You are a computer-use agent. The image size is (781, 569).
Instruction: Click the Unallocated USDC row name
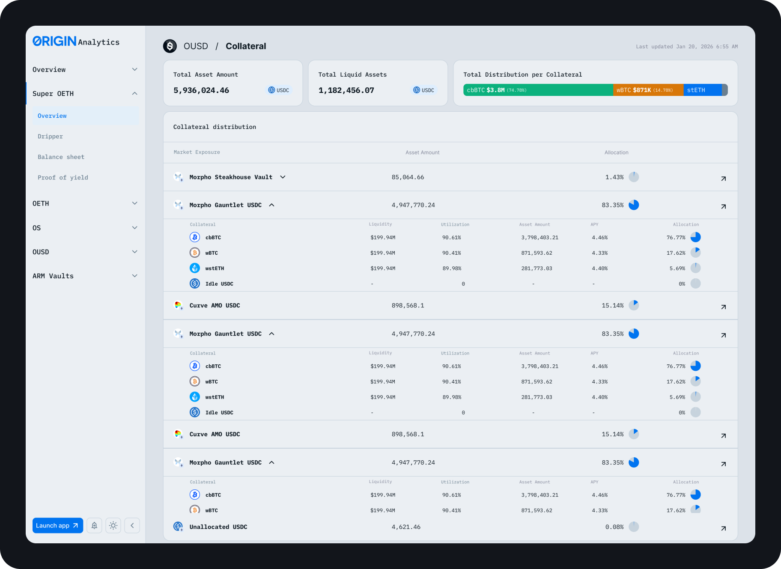click(x=218, y=527)
